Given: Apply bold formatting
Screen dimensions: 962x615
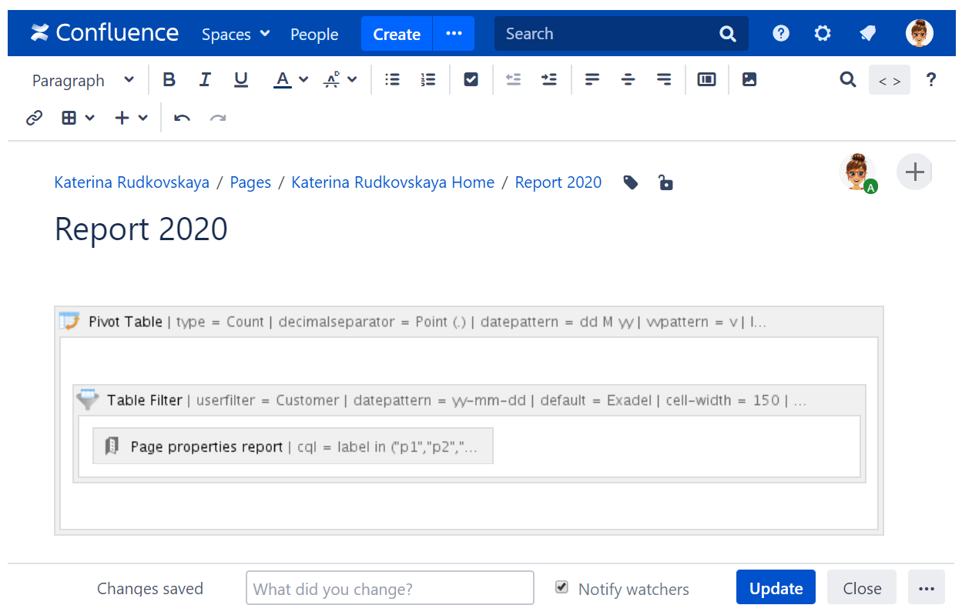Looking at the screenshot, I should click(x=169, y=79).
